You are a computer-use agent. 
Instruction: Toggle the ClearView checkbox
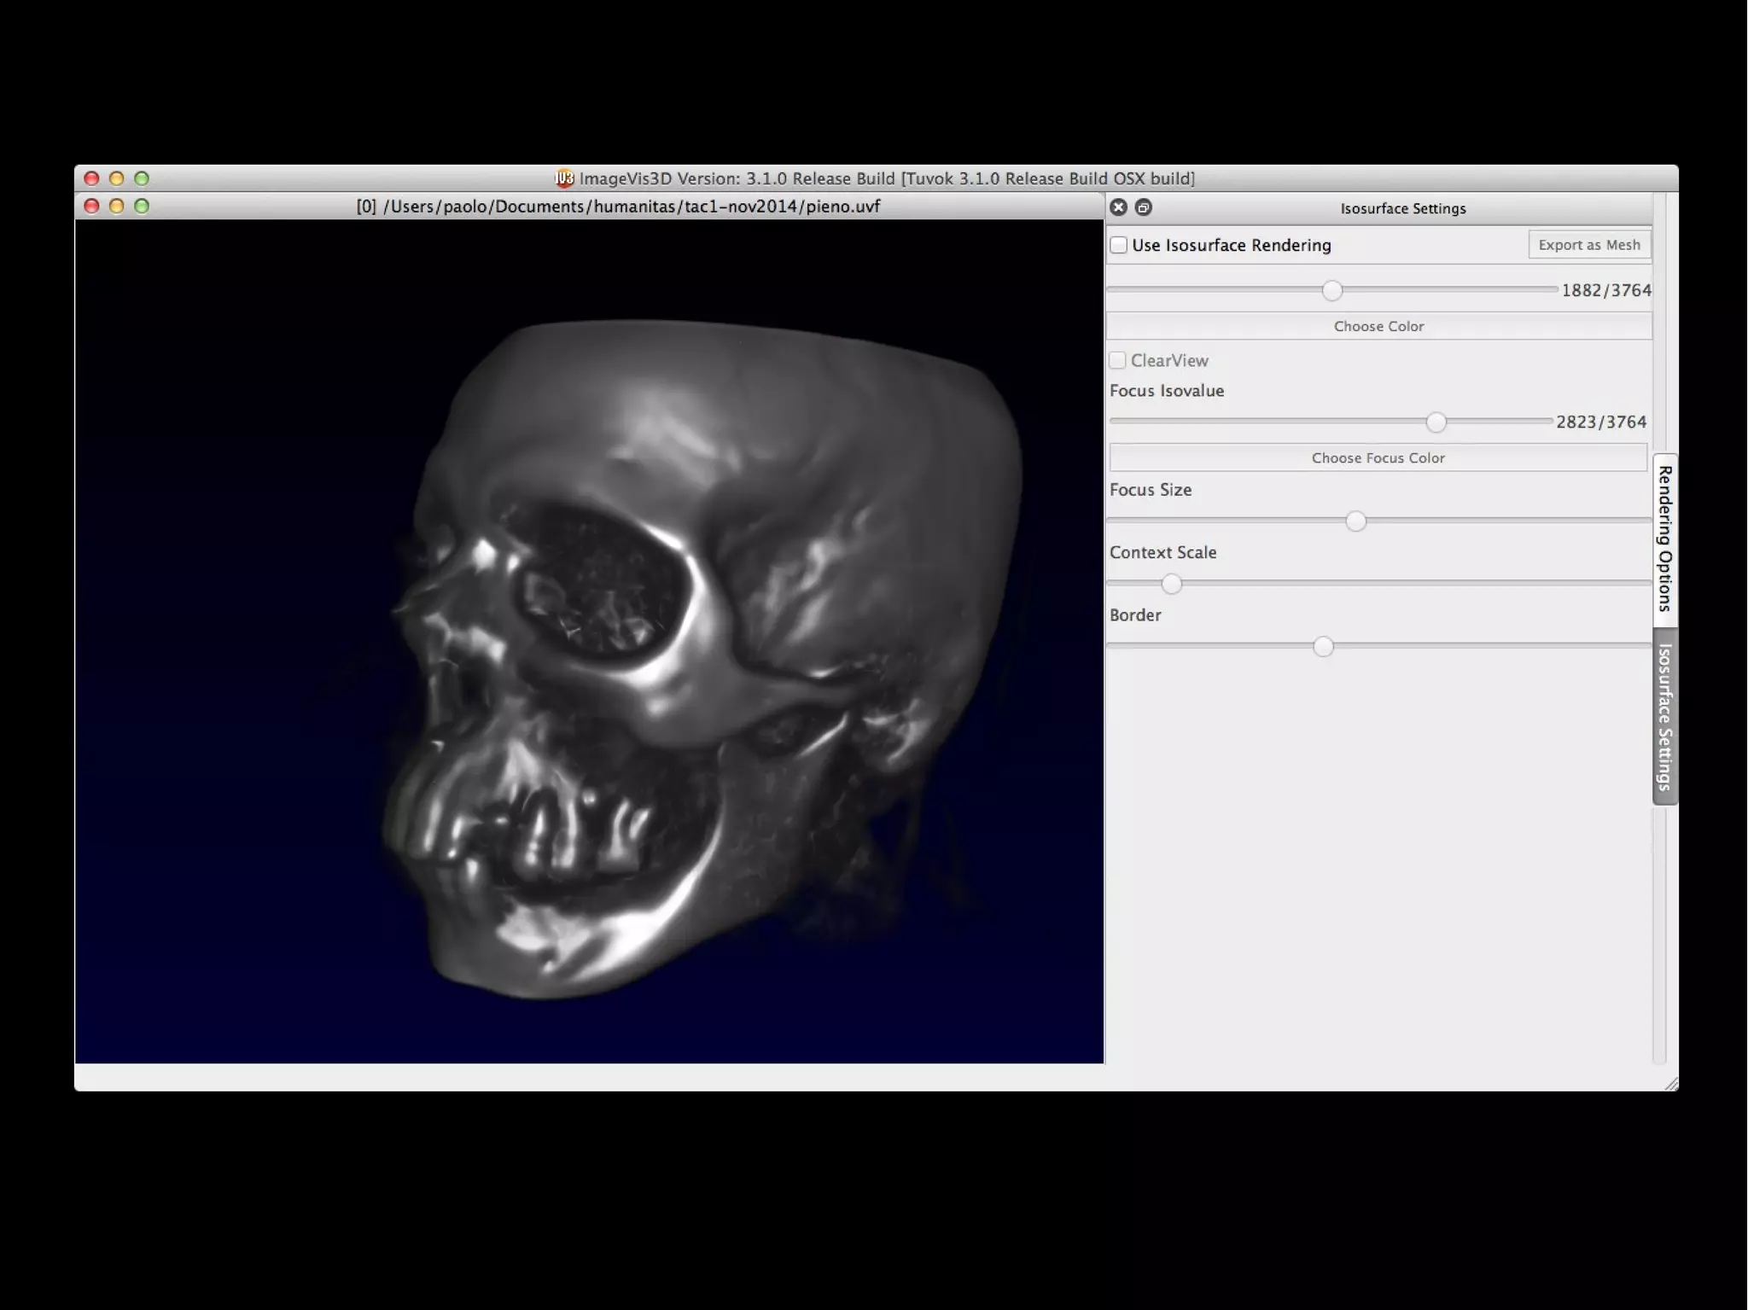click(1117, 360)
